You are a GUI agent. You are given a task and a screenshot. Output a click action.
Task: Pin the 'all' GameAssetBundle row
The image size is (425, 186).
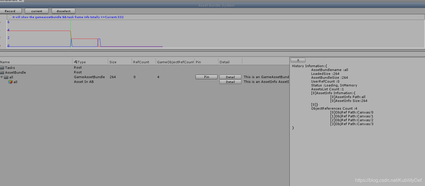tap(207, 77)
